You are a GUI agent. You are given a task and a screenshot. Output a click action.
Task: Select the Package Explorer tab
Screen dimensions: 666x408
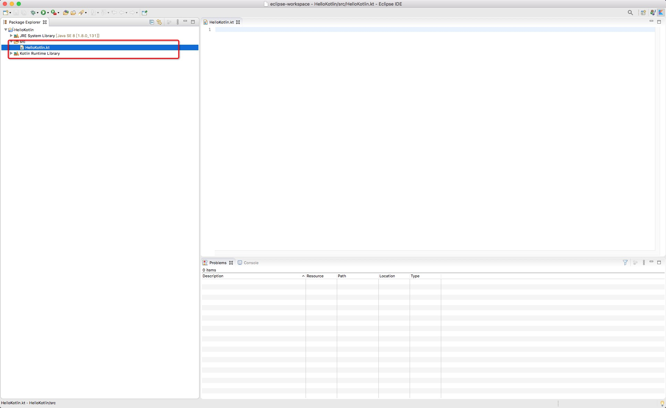point(24,22)
